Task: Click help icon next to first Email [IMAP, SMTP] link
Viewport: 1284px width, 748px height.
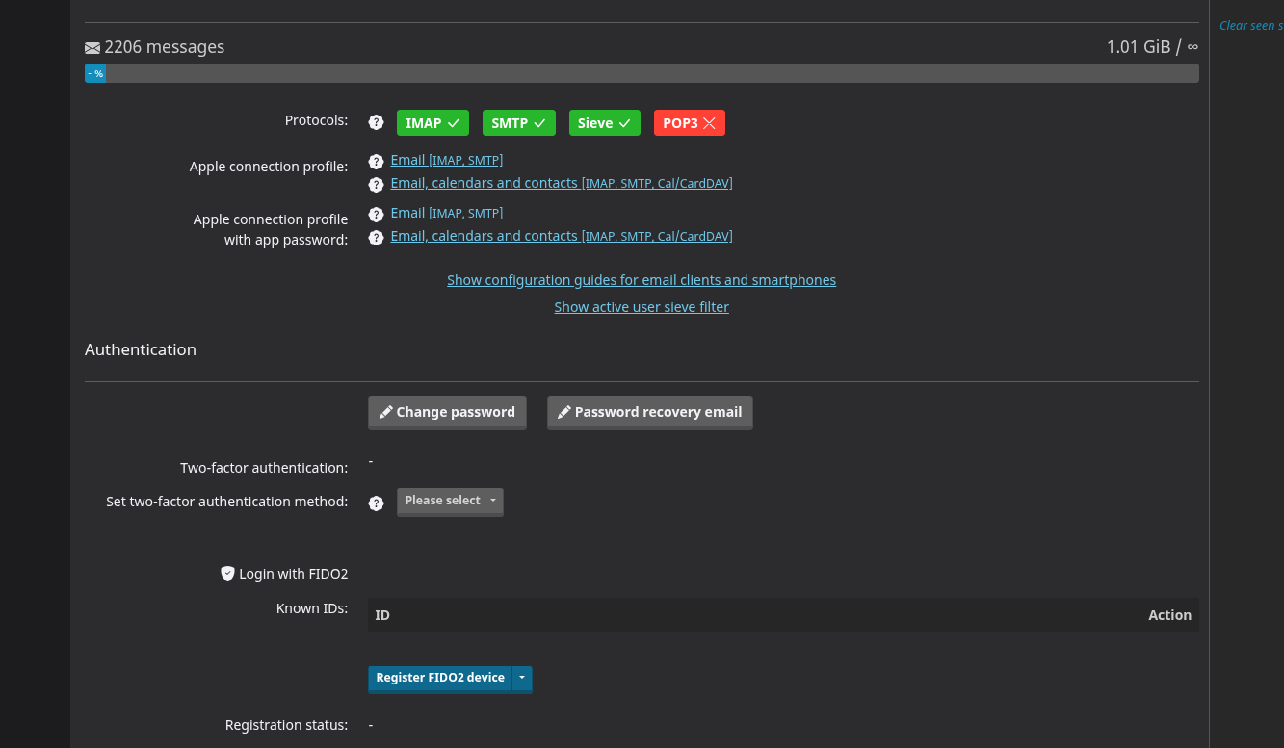Action: point(376,162)
